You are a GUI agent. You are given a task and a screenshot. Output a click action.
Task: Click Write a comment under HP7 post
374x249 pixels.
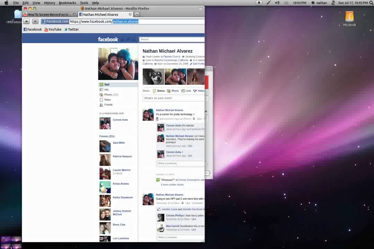[180, 237]
